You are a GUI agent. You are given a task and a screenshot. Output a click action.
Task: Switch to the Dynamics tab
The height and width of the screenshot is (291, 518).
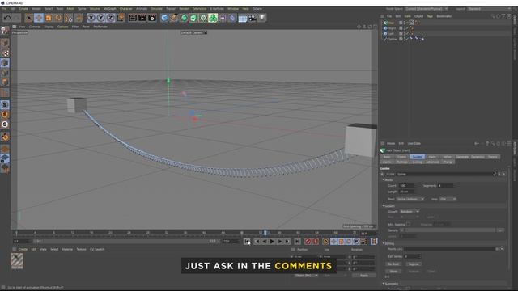pyautogui.click(x=478, y=157)
